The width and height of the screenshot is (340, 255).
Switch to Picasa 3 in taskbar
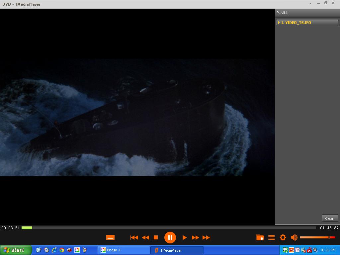(x=124, y=250)
